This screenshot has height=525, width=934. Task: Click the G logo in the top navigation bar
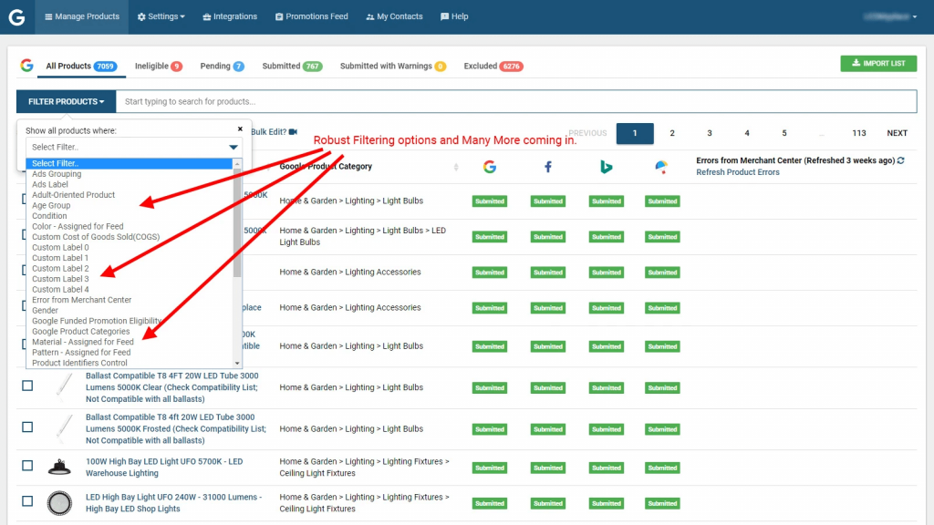click(x=16, y=16)
